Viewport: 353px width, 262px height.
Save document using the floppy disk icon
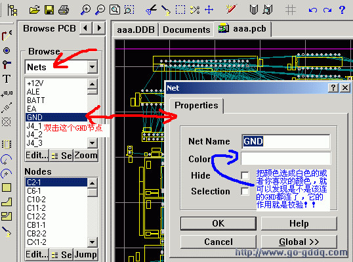point(49,10)
